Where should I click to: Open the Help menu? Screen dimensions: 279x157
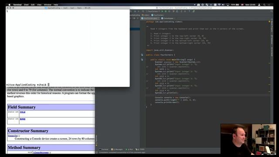pos(56,5)
